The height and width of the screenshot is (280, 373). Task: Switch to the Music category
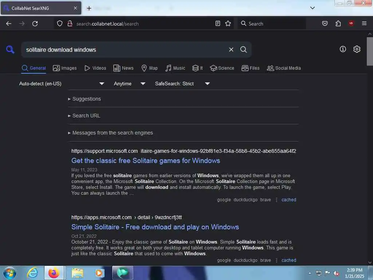pos(175,68)
